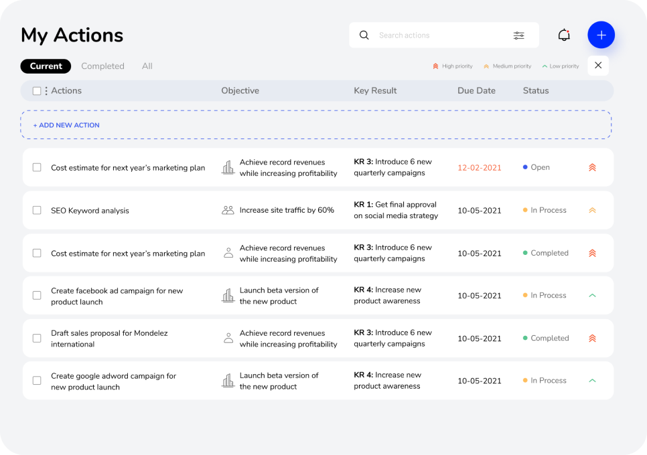The image size is (647, 455).
Task: Check the SEO Keyword analysis row checkbox
Action: [x=37, y=209]
